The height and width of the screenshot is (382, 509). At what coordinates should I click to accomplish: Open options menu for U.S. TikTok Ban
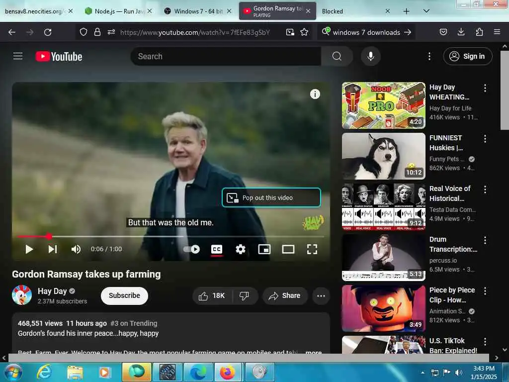pyautogui.click(x=485, y=342)
